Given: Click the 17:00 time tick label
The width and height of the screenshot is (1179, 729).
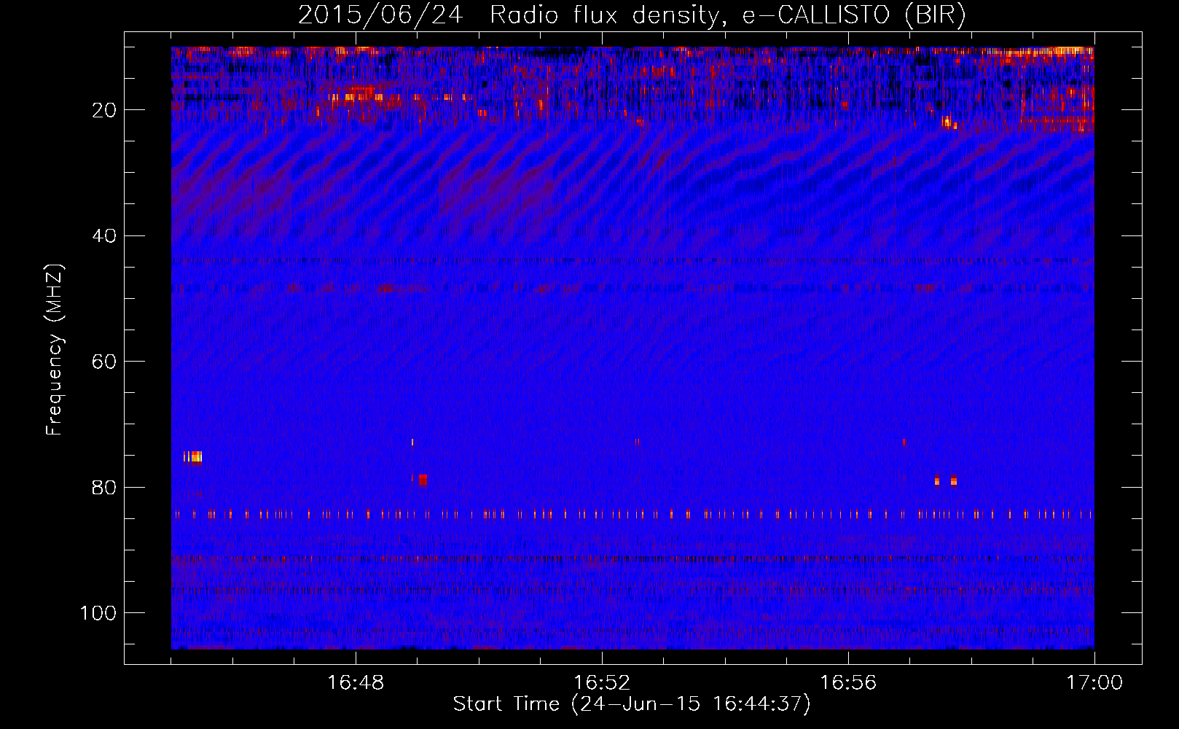Looking at the screenshot, I should [x=1094, y=683].
